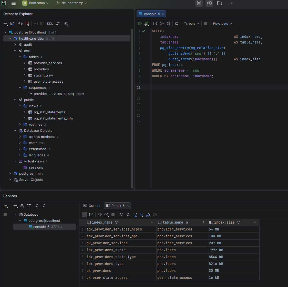The width and height of the screenshot is (288, 287).
Task: Open the Bootcamp project dropdown
Action: 35,3
